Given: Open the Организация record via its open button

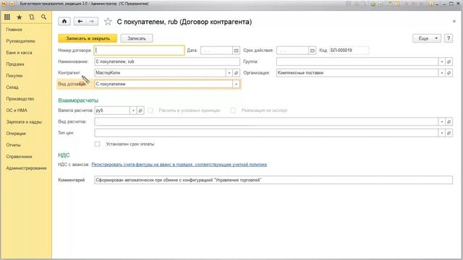Looking at the screenshot, I should pos(449,73).
